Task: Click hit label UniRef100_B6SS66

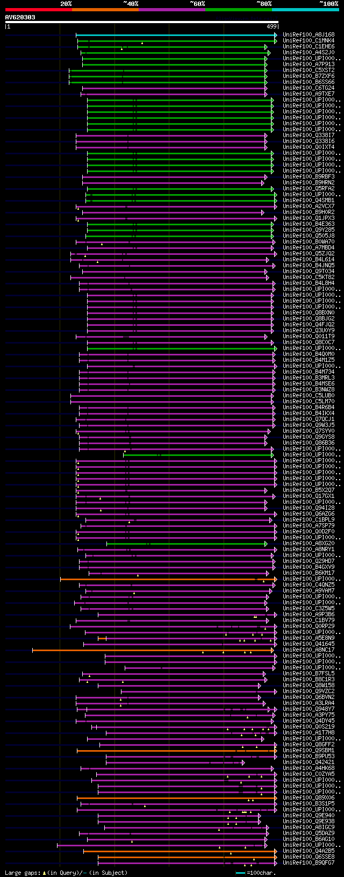Action: [309, 82]
